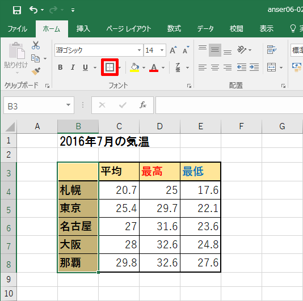Click the Increase Font Size icon
This screenshot has width=303, height=301.
click(x=173, y=50)
